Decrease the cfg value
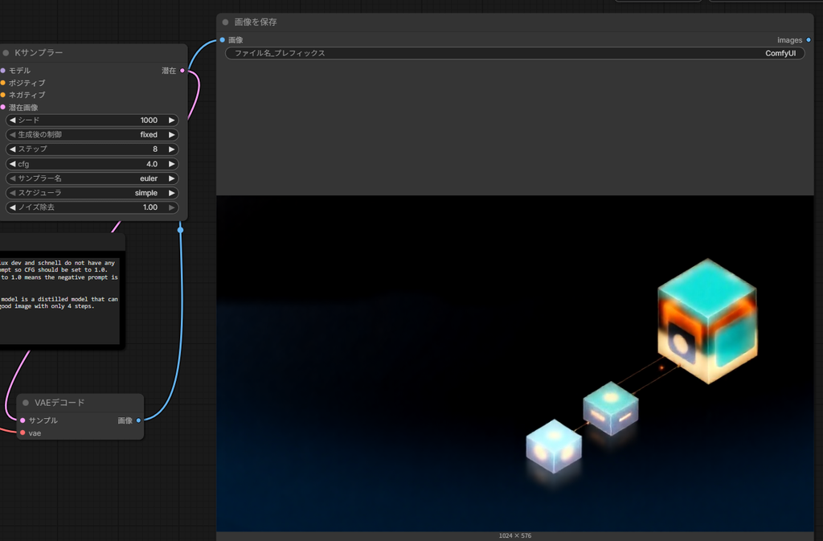The width and height of the screenshot is (823, 541). tap(13, 164)
